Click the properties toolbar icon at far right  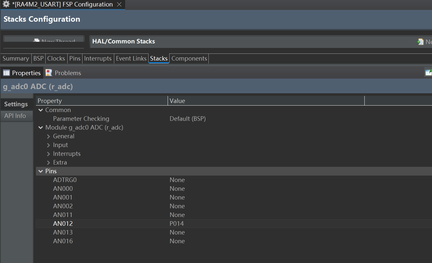pos(428,73)
